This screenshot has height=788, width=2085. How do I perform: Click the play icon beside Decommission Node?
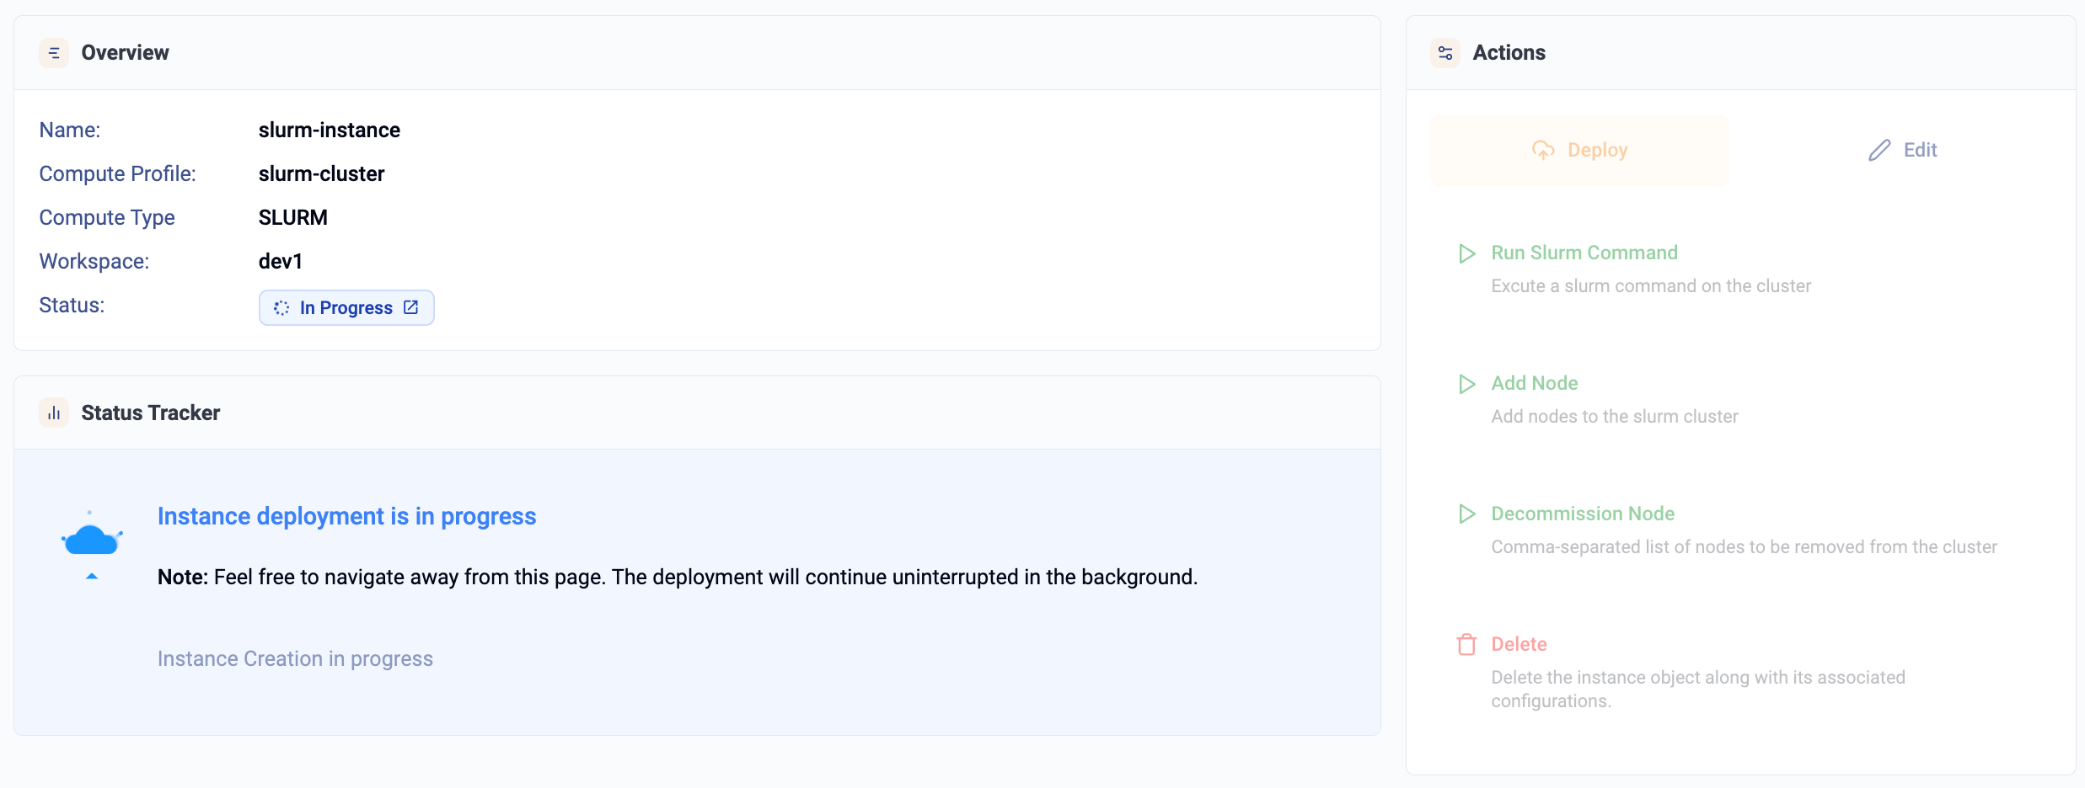1466,514
